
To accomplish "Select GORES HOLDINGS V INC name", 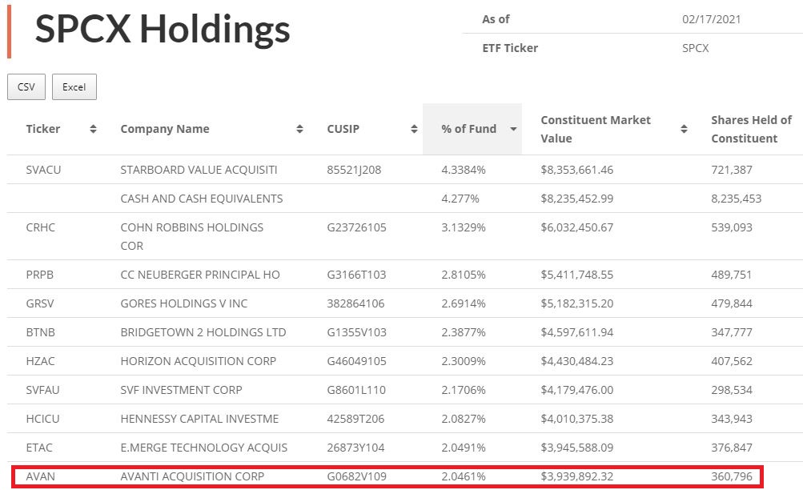I will point(184,303).
